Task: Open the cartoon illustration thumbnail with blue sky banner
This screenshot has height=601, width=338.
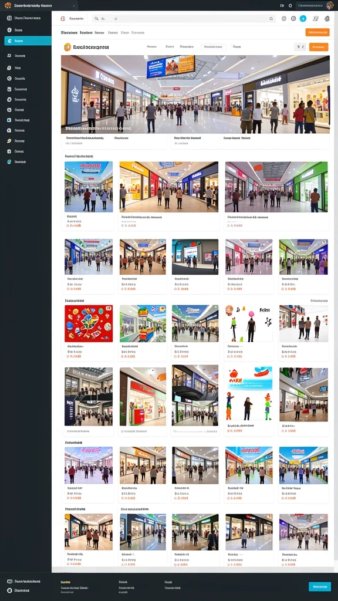Action: (x=249, y=394)
